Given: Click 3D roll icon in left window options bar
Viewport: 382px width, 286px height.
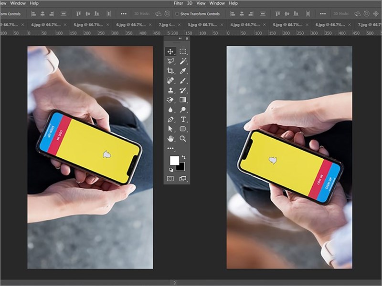Looking at the screenshot, I should (167, 14).
